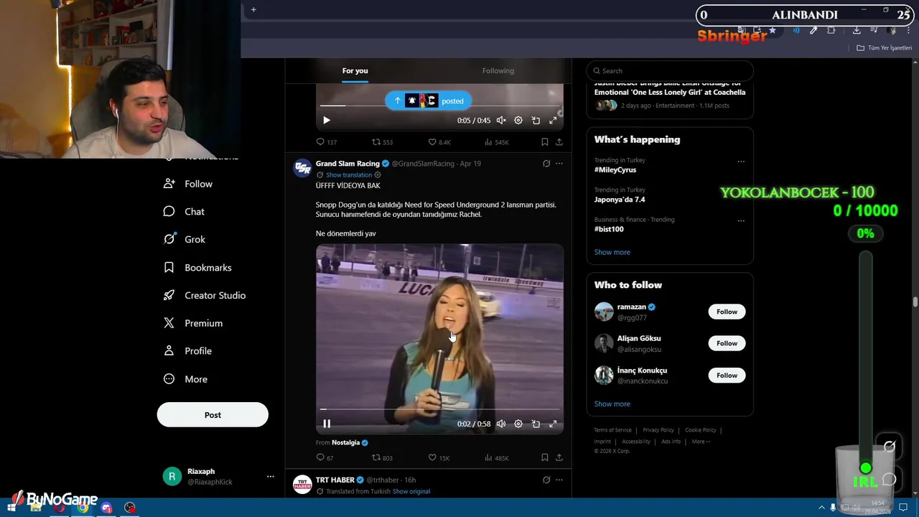Open Premium in the sidebar

(x=192, y=323)
